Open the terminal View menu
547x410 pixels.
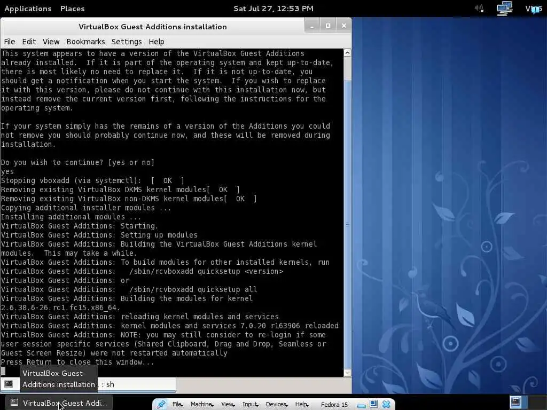51,42
